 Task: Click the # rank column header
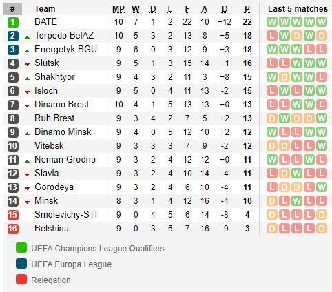click(13, 9)
